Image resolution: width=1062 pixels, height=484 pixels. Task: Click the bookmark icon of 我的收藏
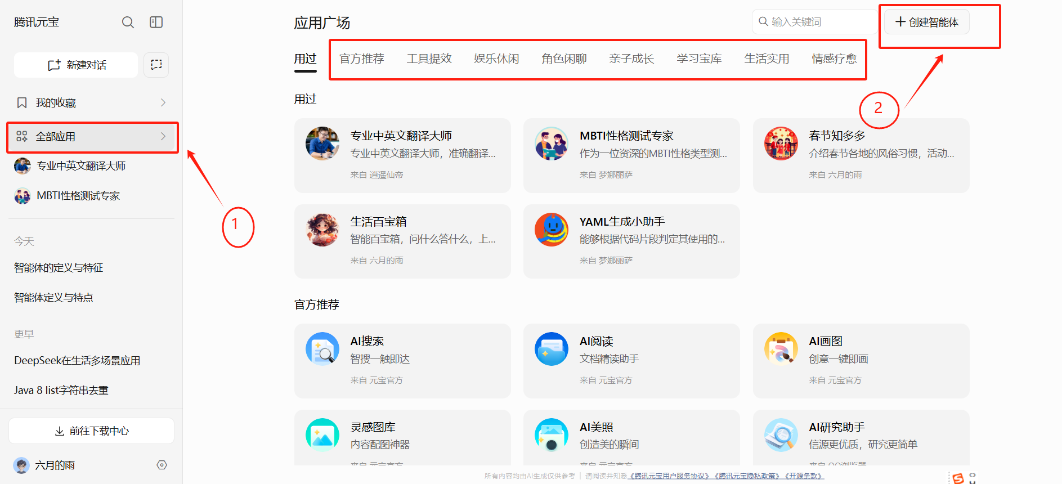(x=22, y=102)
